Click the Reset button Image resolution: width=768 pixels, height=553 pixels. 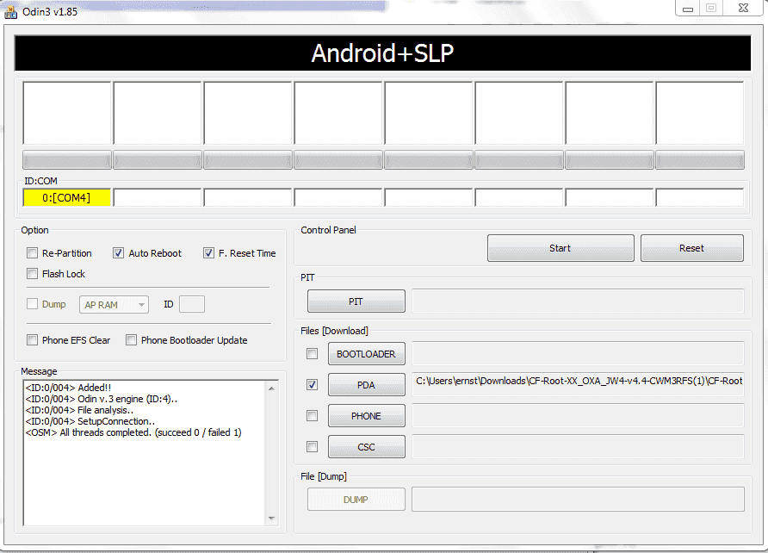691,248
